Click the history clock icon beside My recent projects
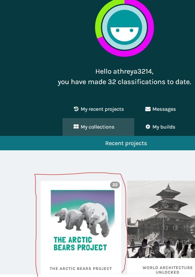This screenshot has width=195, height=277. 76,109
